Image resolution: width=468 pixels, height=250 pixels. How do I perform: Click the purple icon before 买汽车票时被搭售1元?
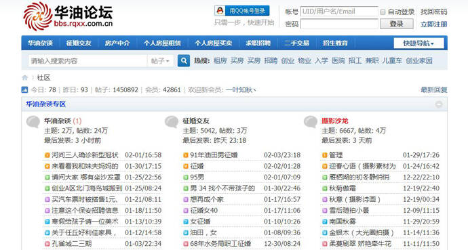tap(47, 200)
